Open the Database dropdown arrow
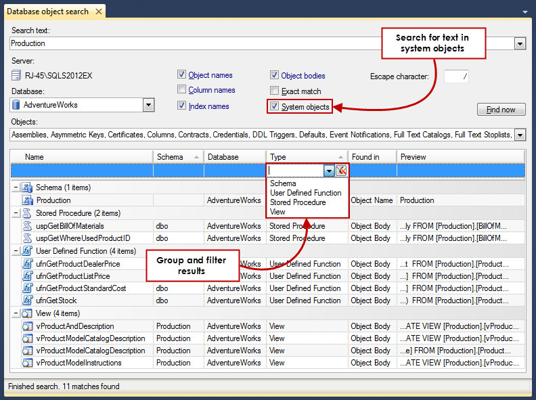 [x=148, y=105]
